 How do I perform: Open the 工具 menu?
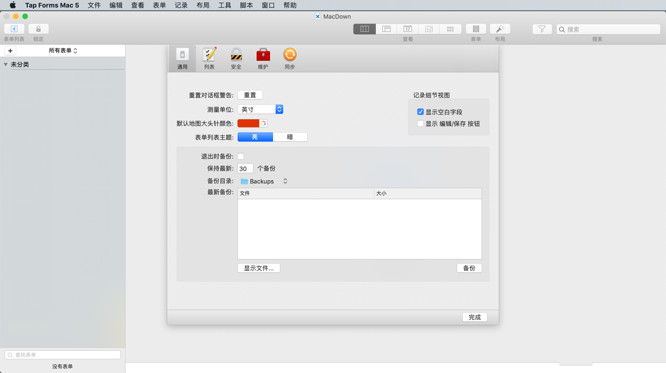225,5
